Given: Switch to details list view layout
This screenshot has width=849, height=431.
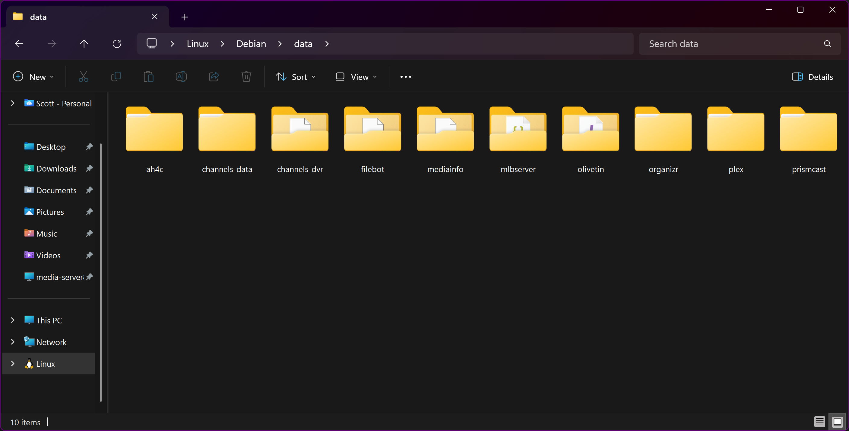Looking at the screenshot, I should point(819,421).
